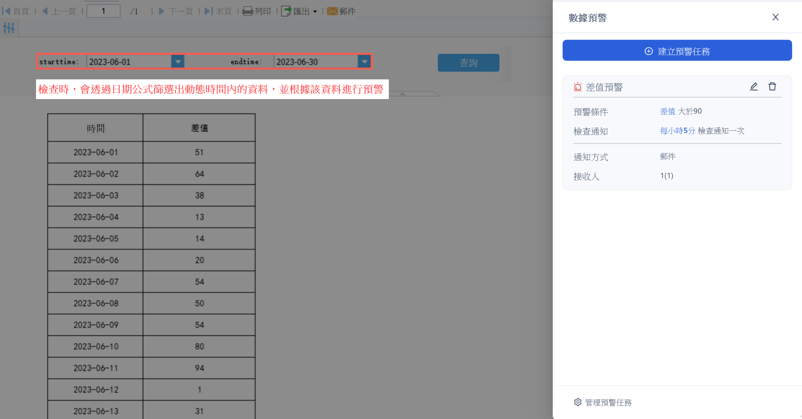The image size is (802, 419).
Task: Select the 2023-06-10 date cell
Action: (x=95, y=346)
